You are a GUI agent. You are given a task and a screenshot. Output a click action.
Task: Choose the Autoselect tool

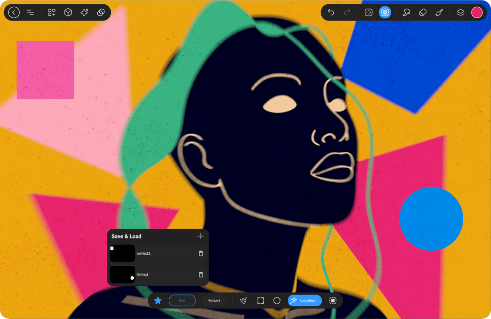coord(304,300)
